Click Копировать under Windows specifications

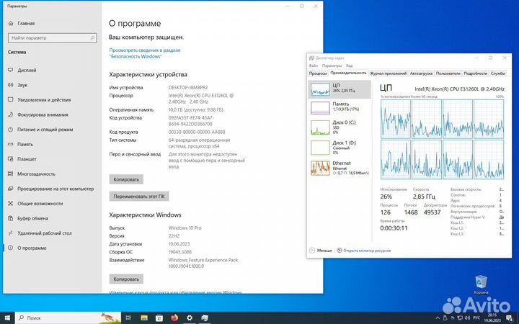pos(126,279)
